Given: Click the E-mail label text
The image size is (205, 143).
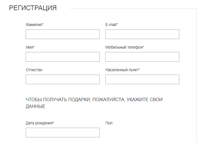Looking at the screenshot, I should 111,25.
